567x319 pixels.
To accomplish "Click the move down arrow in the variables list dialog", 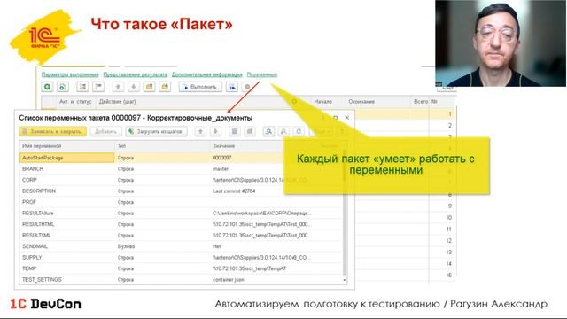I will (x=215, y=131).
